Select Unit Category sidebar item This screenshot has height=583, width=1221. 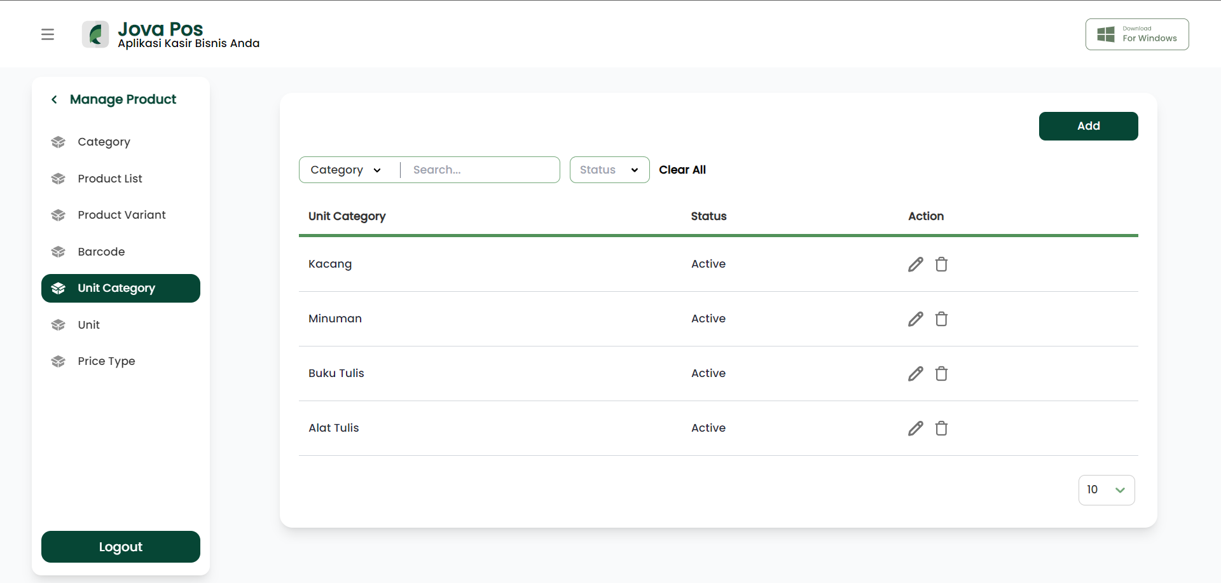[121, 288]
